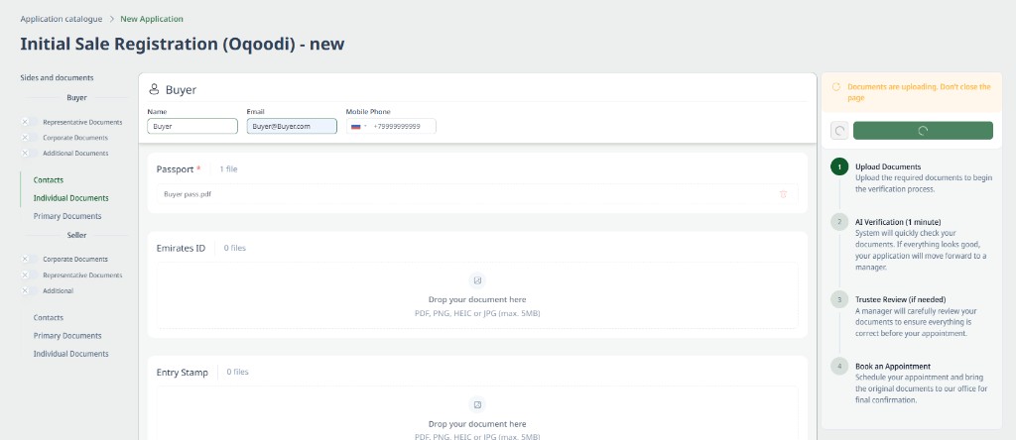
Task: Toggle Buyer Representative Documents switch
Action: pos(29,122)
